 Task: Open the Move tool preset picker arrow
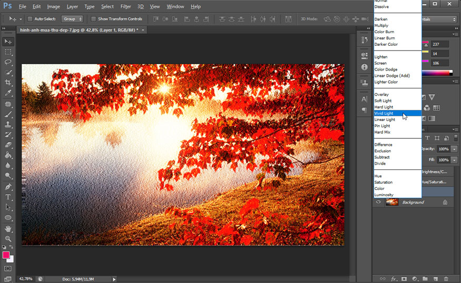tap(21, 19)
